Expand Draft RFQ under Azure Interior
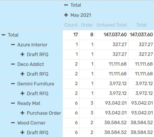Viewport: 154px width, 137px height. pyautogui.click(x=34, y=54)
